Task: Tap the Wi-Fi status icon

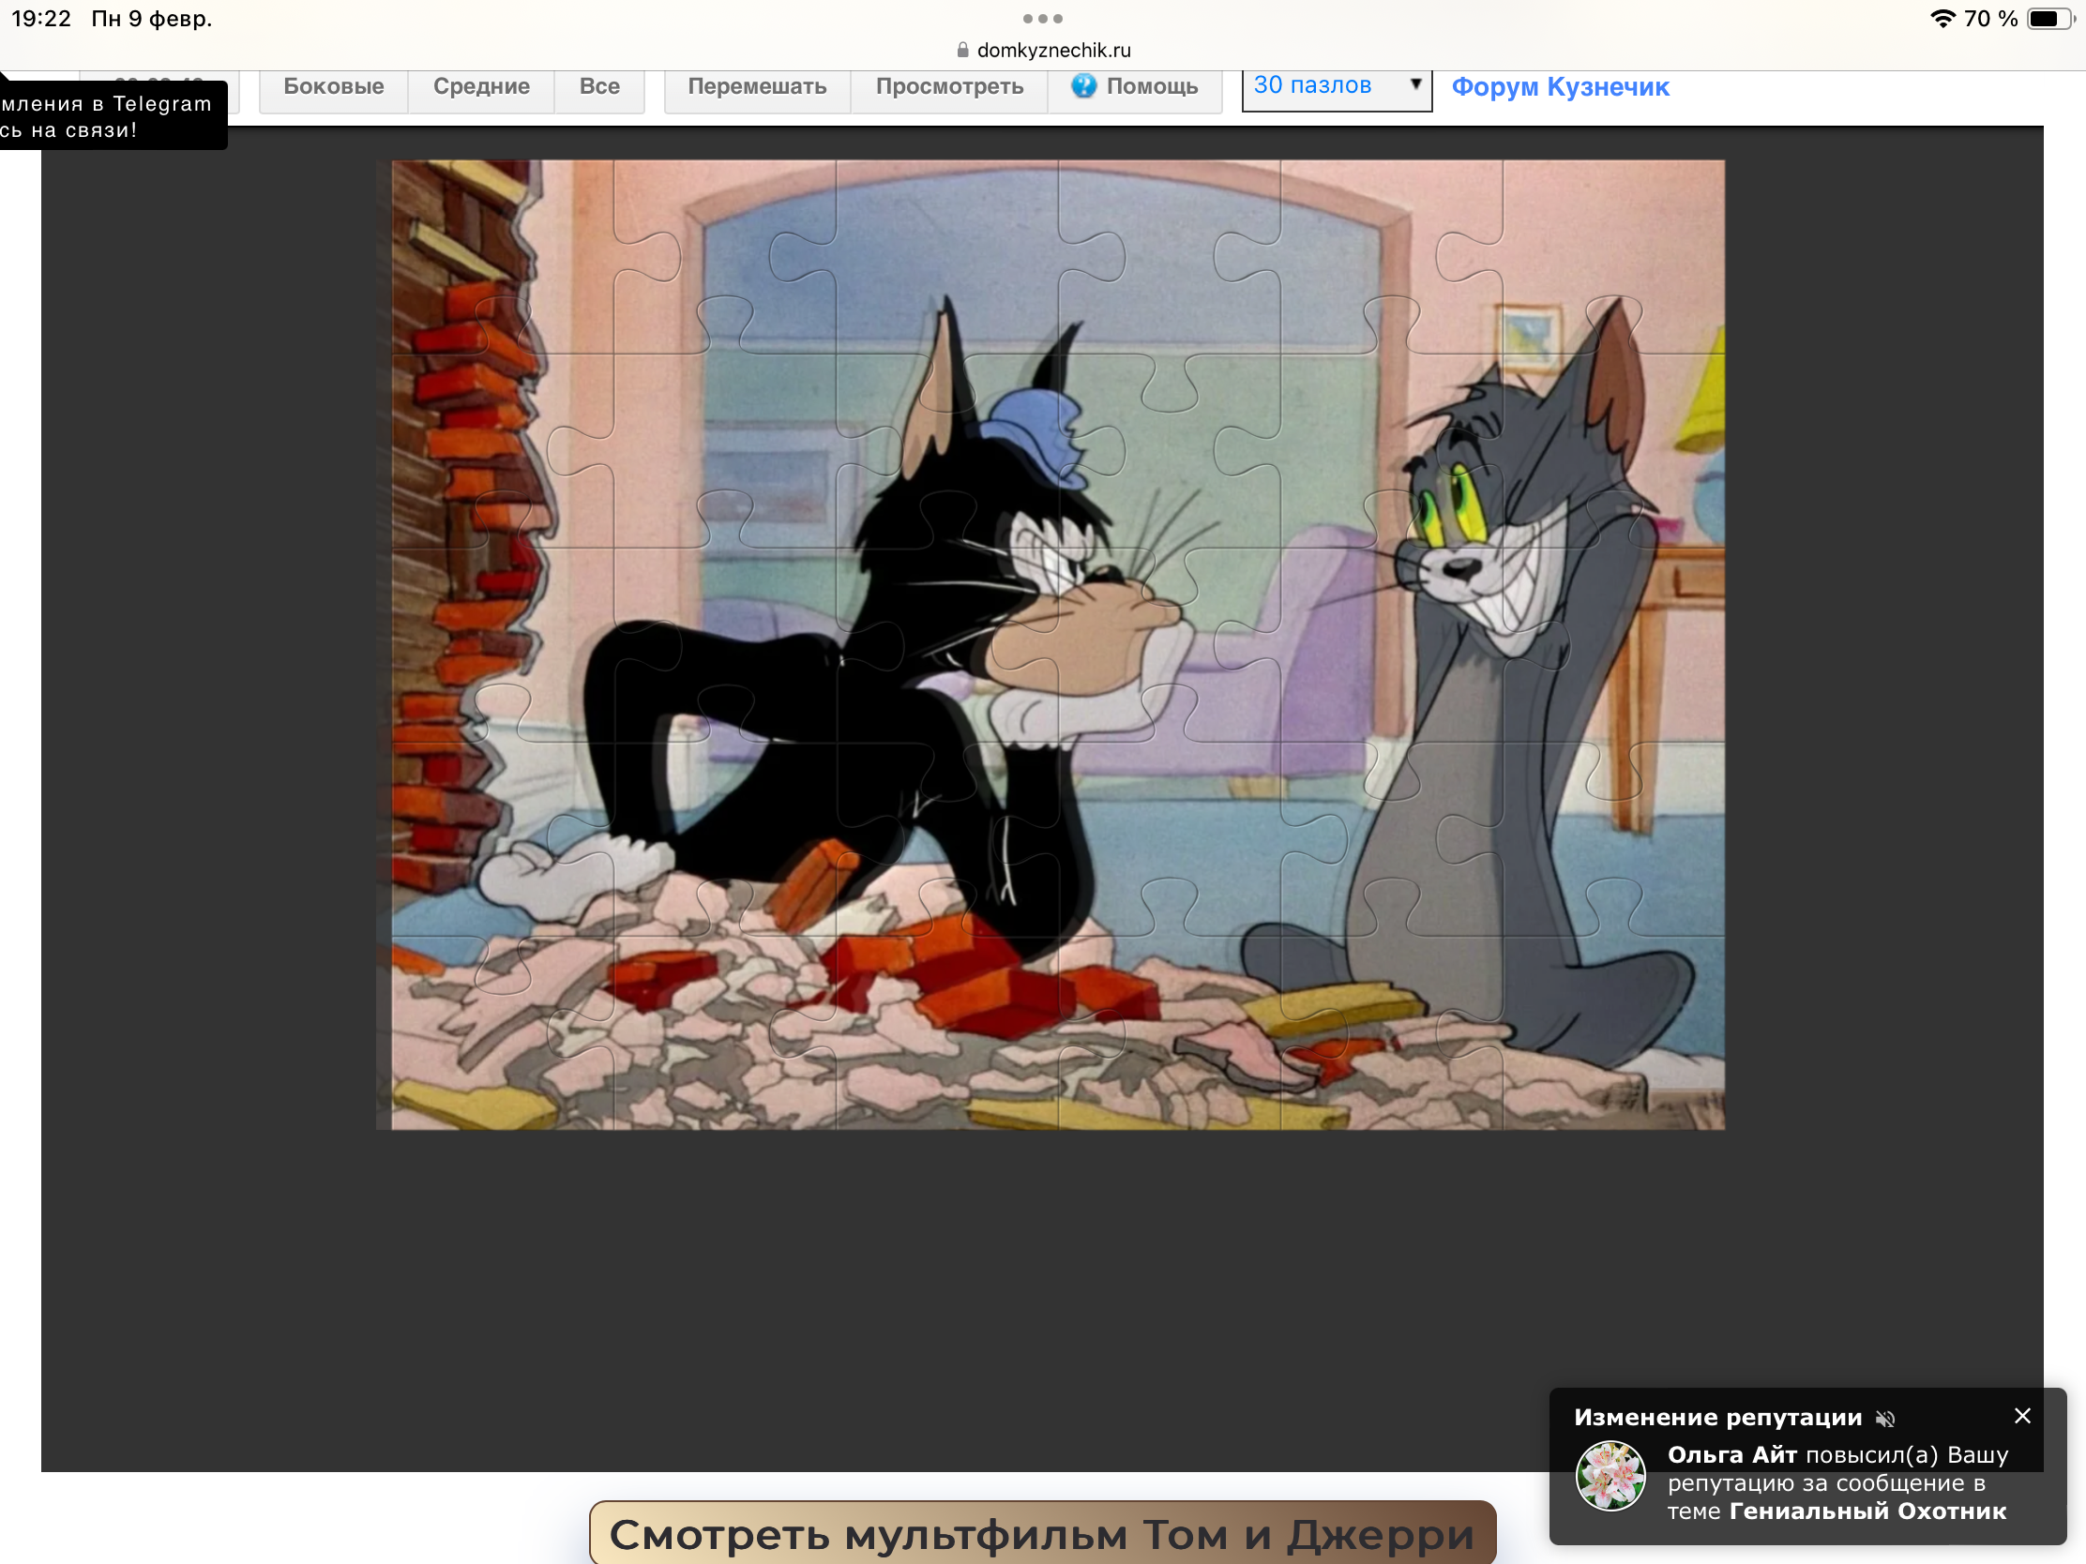Action: coord(1942,19)
